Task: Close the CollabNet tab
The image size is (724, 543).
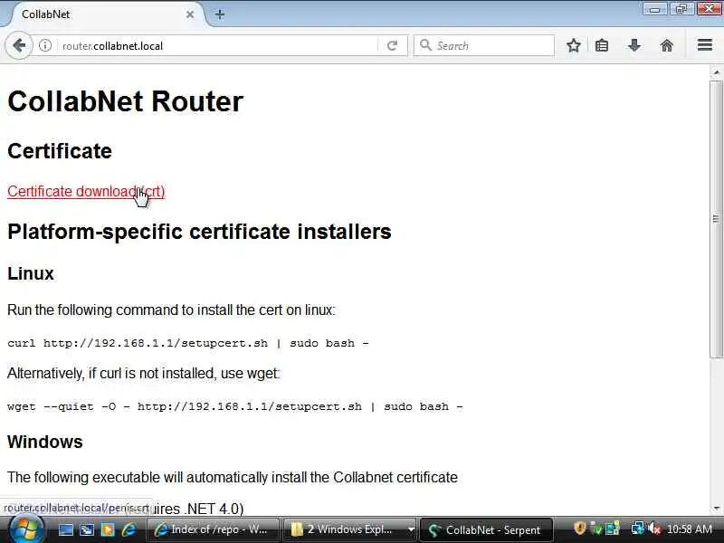Action: tap(190, 14)
